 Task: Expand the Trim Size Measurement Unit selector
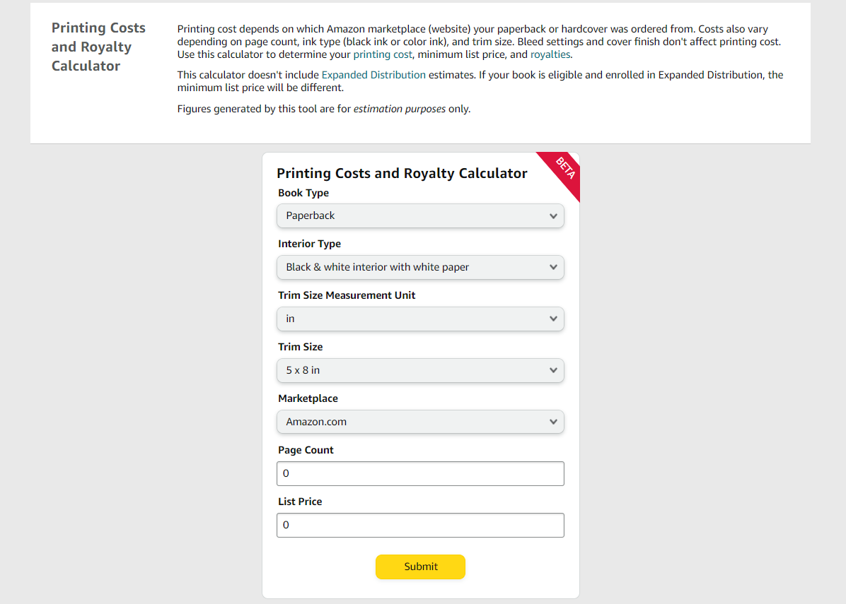(x=420, y=319)
